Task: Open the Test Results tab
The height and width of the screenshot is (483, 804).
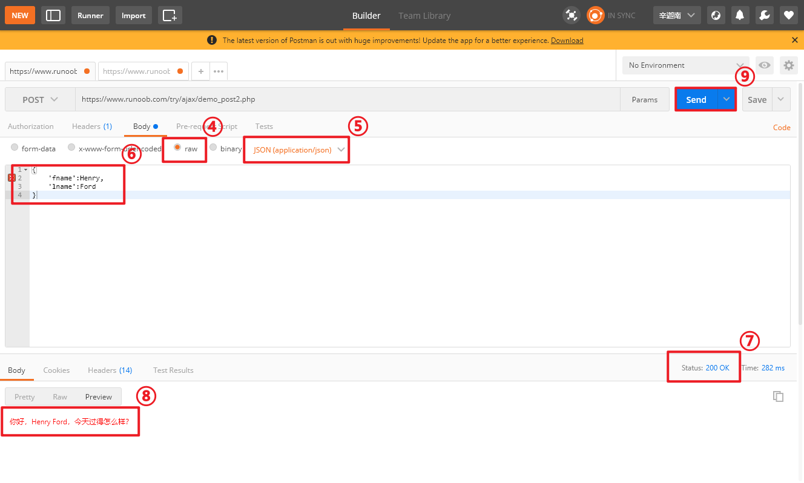Action: click(x=173, y=370)
